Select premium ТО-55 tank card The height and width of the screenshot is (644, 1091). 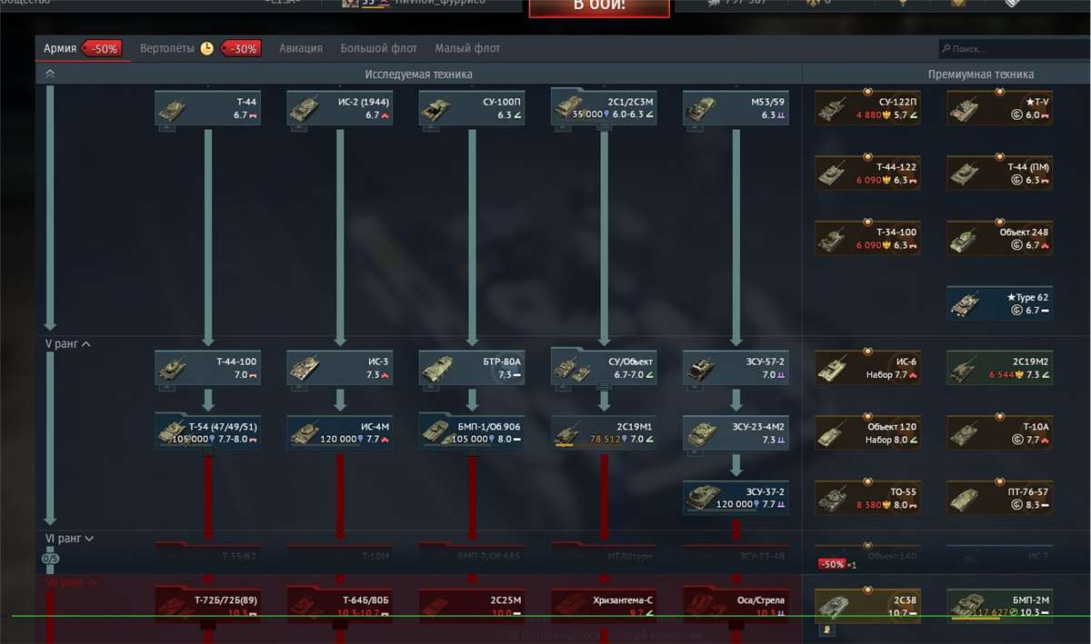(868, 498)
